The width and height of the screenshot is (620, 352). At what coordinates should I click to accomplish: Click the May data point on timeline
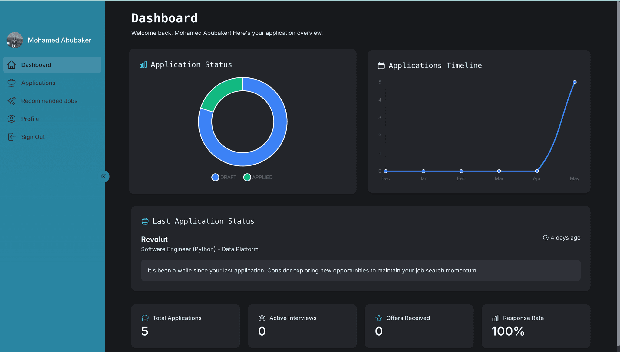coord(575,82)
